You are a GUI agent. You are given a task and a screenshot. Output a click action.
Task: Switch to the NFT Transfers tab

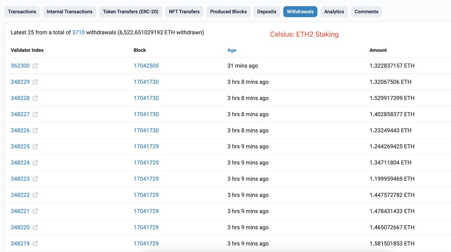184,12
